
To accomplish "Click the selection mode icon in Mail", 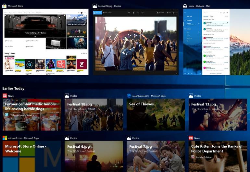I will pos(227,13).
